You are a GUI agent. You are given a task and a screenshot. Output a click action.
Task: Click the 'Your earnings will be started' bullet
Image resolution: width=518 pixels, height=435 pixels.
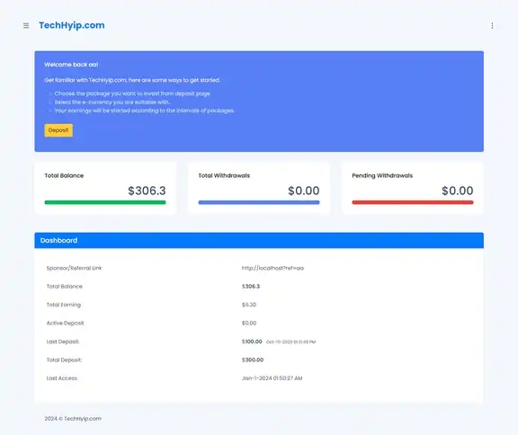click(145, 111)
